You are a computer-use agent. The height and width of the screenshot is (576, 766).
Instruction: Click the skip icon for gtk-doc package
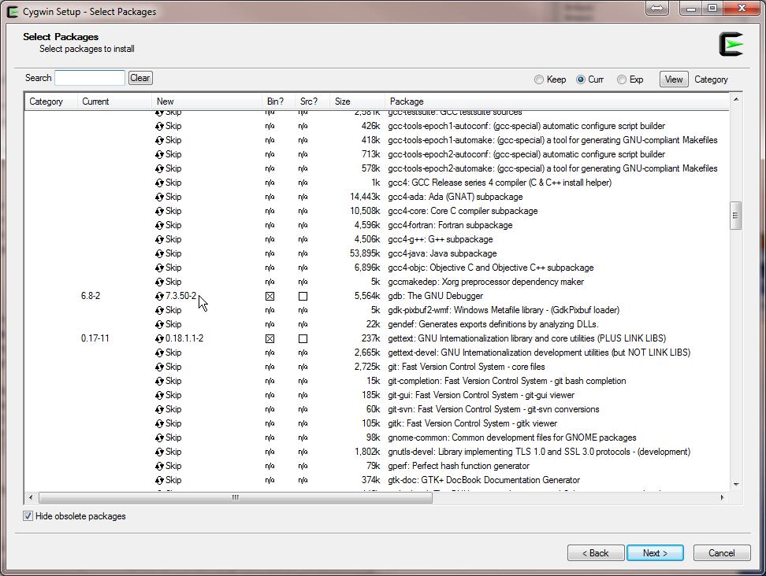pyautogui.click(x=159, y=480)
